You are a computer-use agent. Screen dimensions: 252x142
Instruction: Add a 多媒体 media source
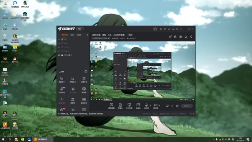(x=138, y=106)
